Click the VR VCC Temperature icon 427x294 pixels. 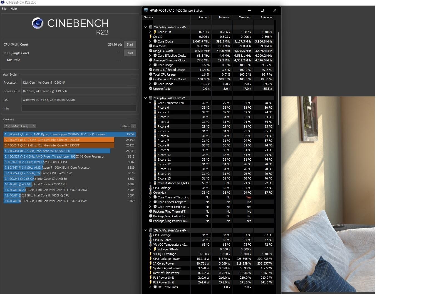click(151, 245)
